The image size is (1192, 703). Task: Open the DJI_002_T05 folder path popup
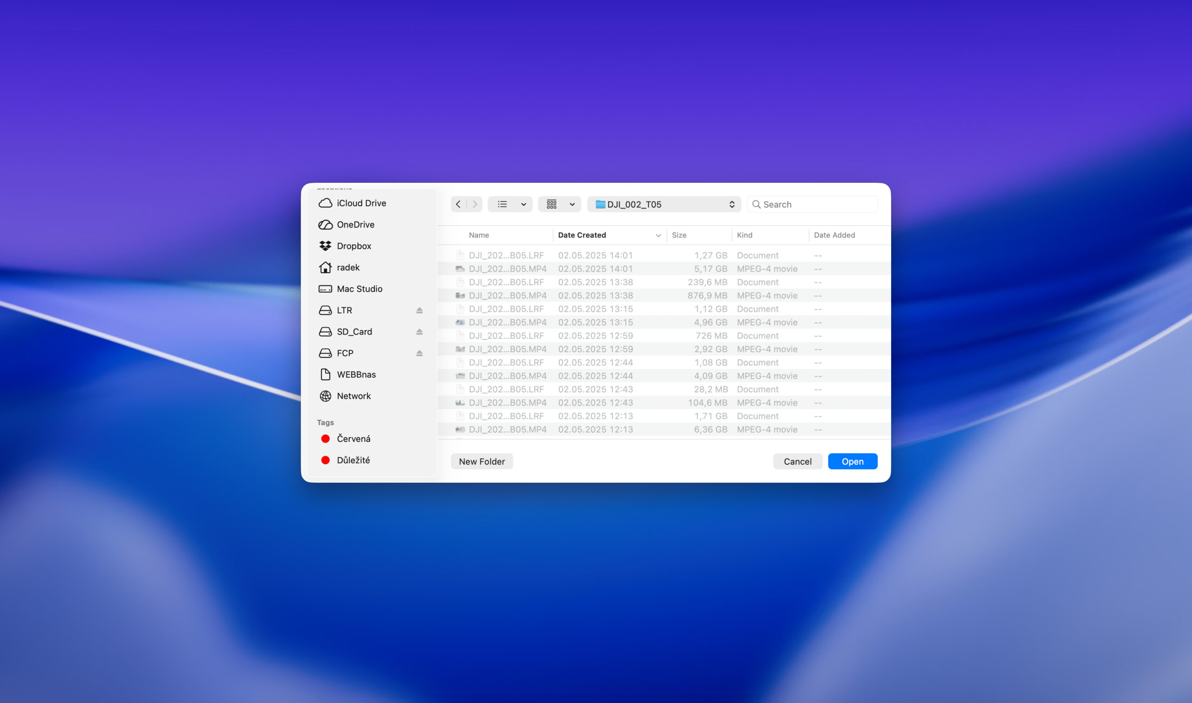(x=664, y=204)
